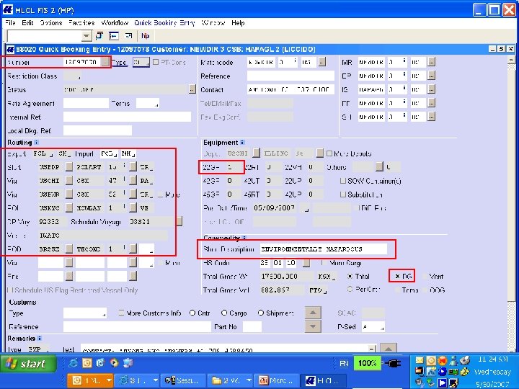Toggle the Substitution checkbox
519x389 pixels.
343,194
